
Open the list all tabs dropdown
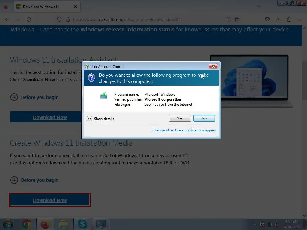coord(259,7)
